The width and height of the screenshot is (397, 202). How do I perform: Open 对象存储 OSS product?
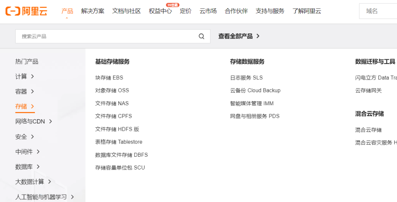click(112, 90)
